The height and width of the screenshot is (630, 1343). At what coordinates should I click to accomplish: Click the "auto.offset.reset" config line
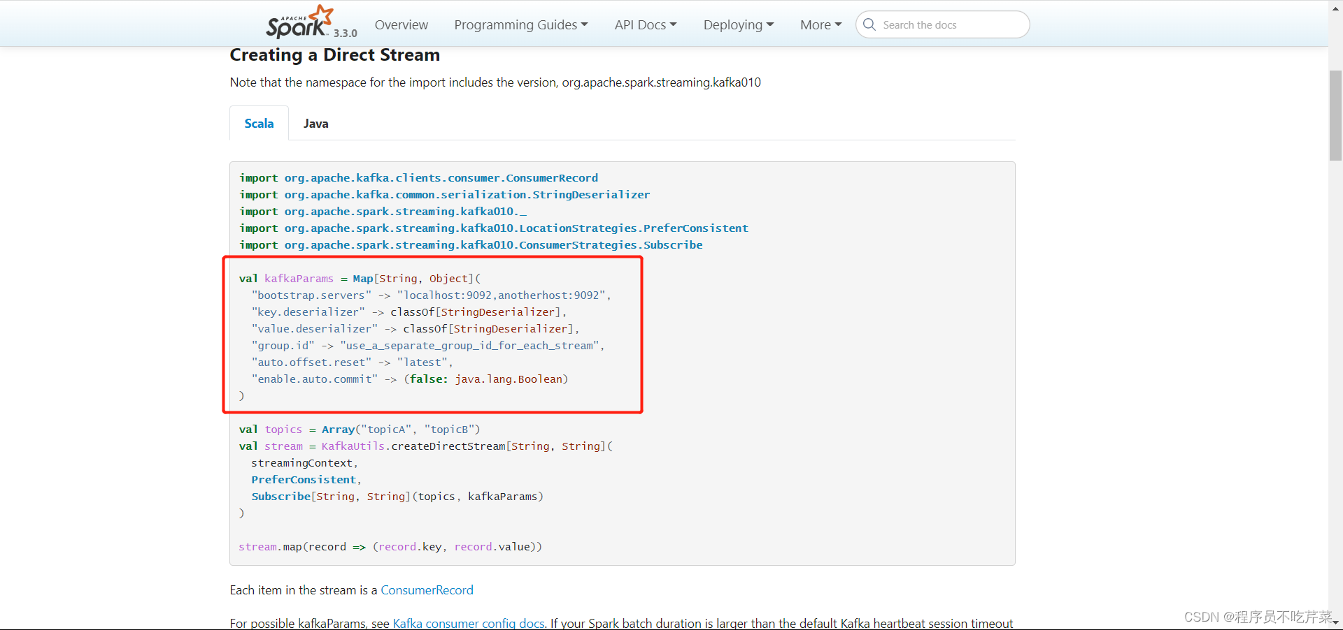(x=352, y=362)
